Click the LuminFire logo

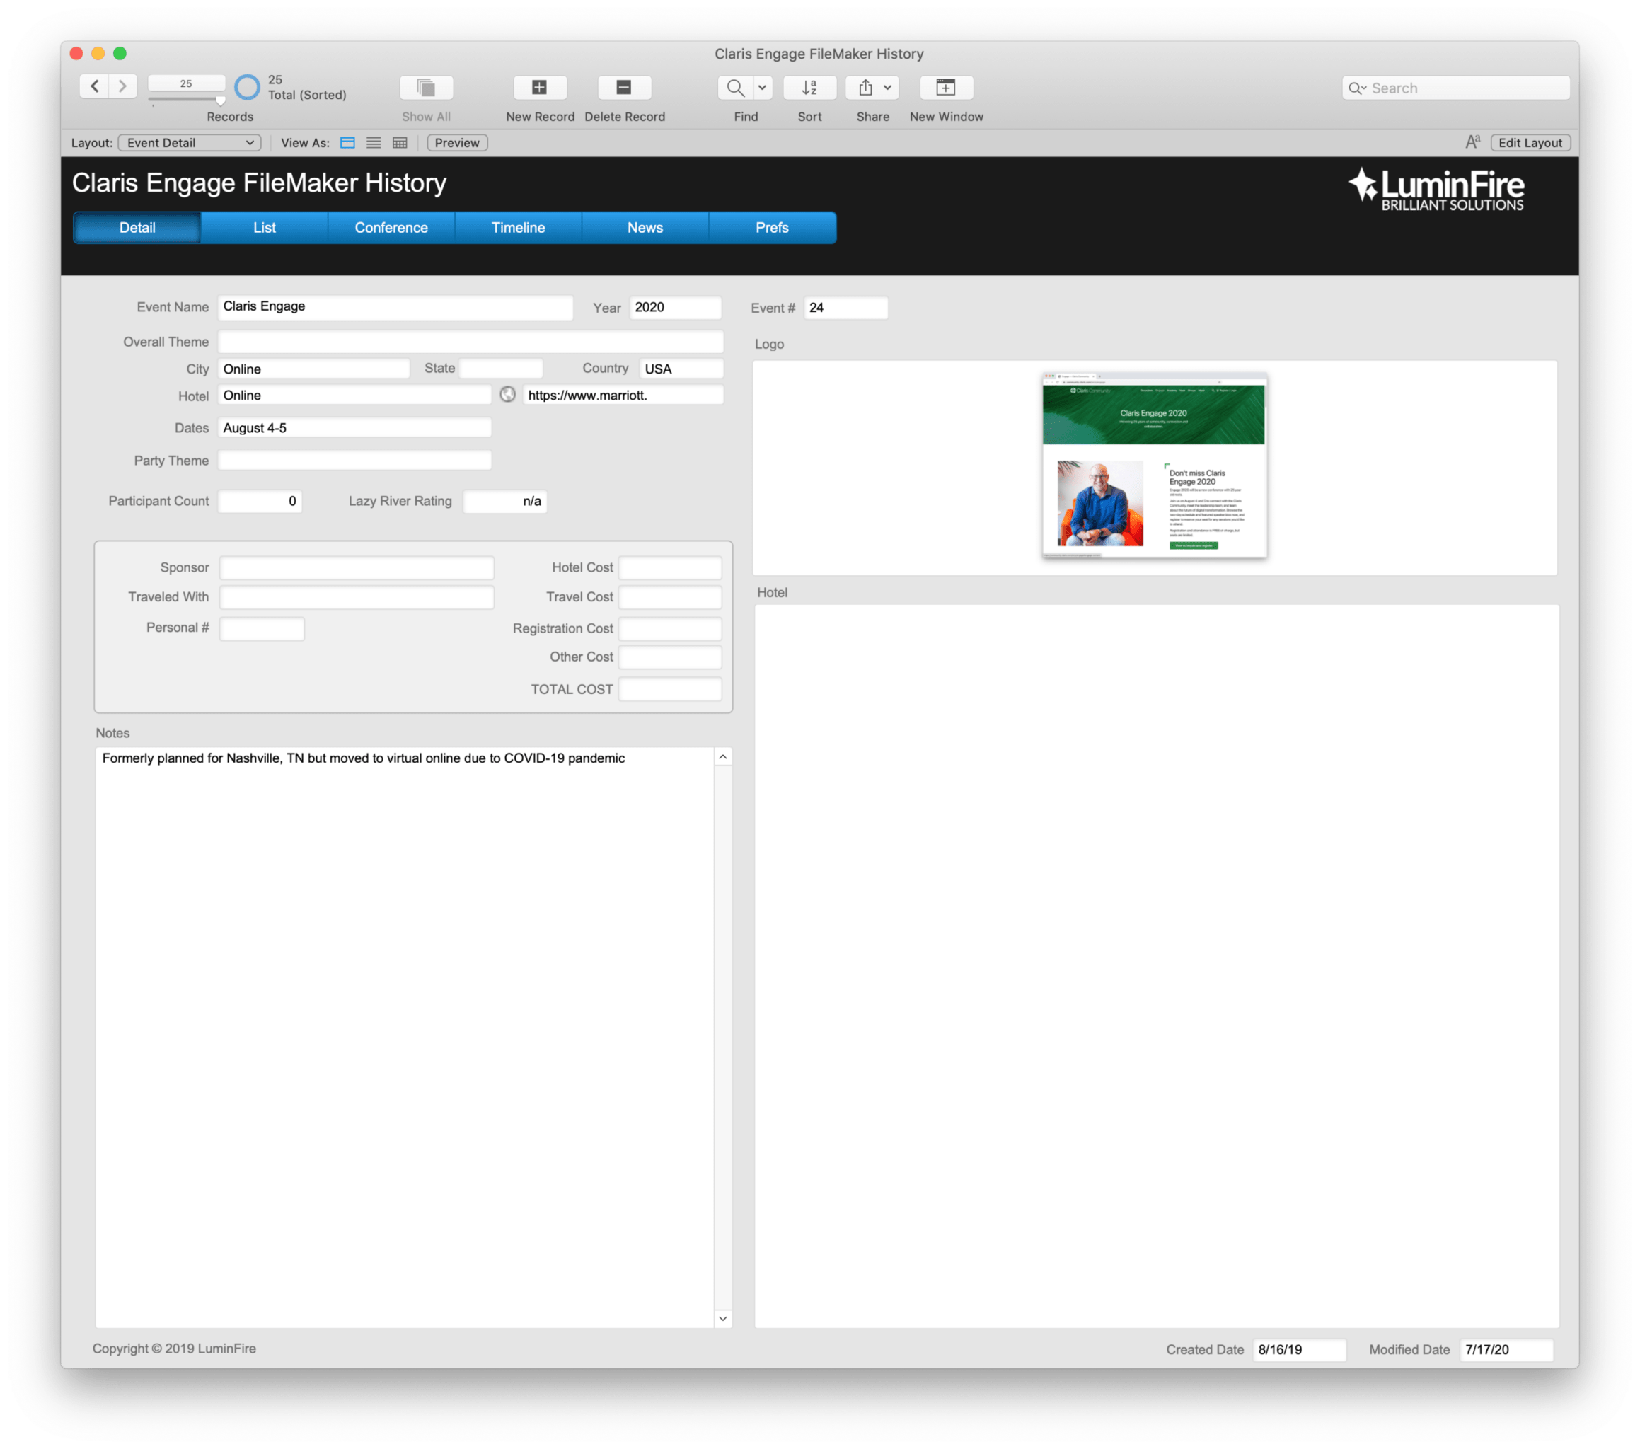pyautogui.click(x=1436, y=190)
